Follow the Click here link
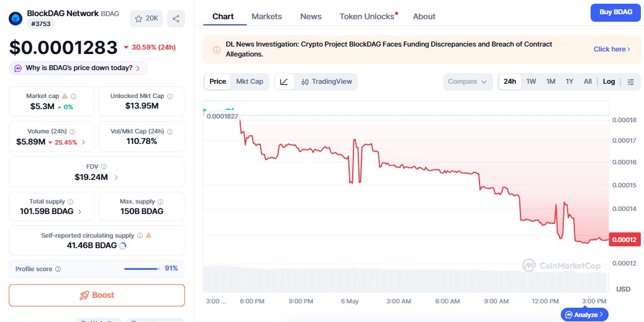Screen dimensions: 644x322 coord(612,49)
